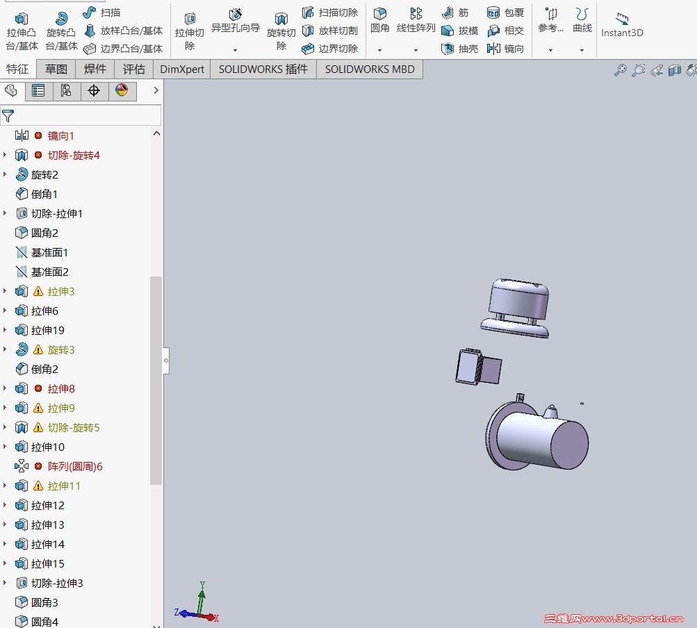Select the 线性阵列 linear pattern tool
This screenshot has width=697, height=628.
(x=416, y=21)
